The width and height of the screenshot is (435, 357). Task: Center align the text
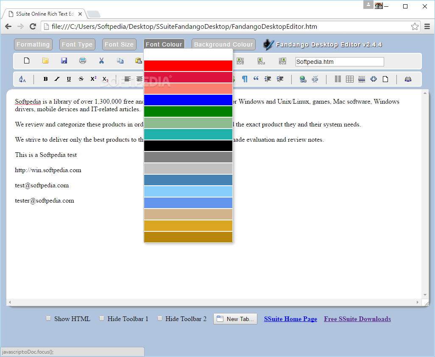tap(139, 79)
